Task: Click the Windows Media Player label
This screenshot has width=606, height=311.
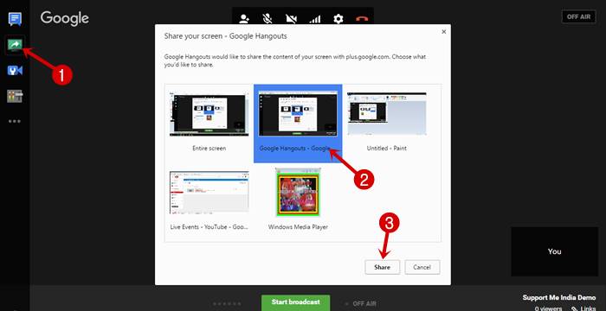Action: pos(298,227)
